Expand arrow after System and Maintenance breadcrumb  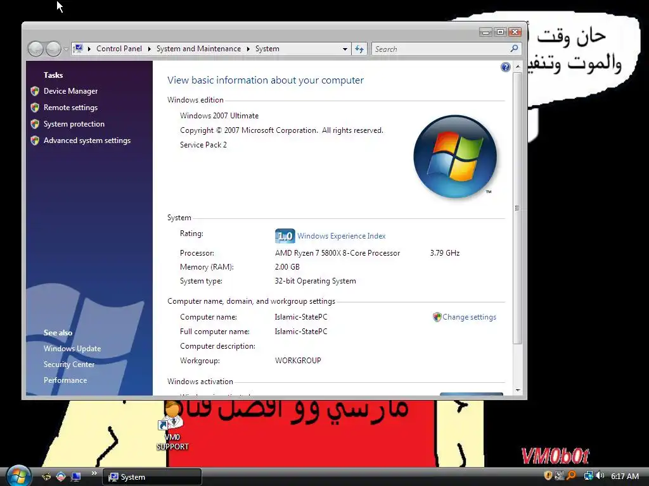(248, 49)
